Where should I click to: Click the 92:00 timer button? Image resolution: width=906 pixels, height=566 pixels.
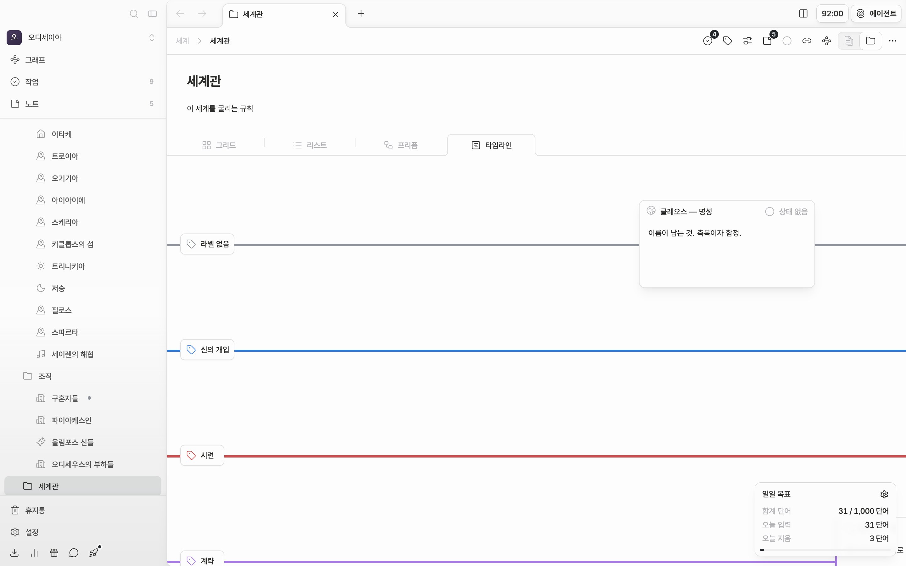832,14
